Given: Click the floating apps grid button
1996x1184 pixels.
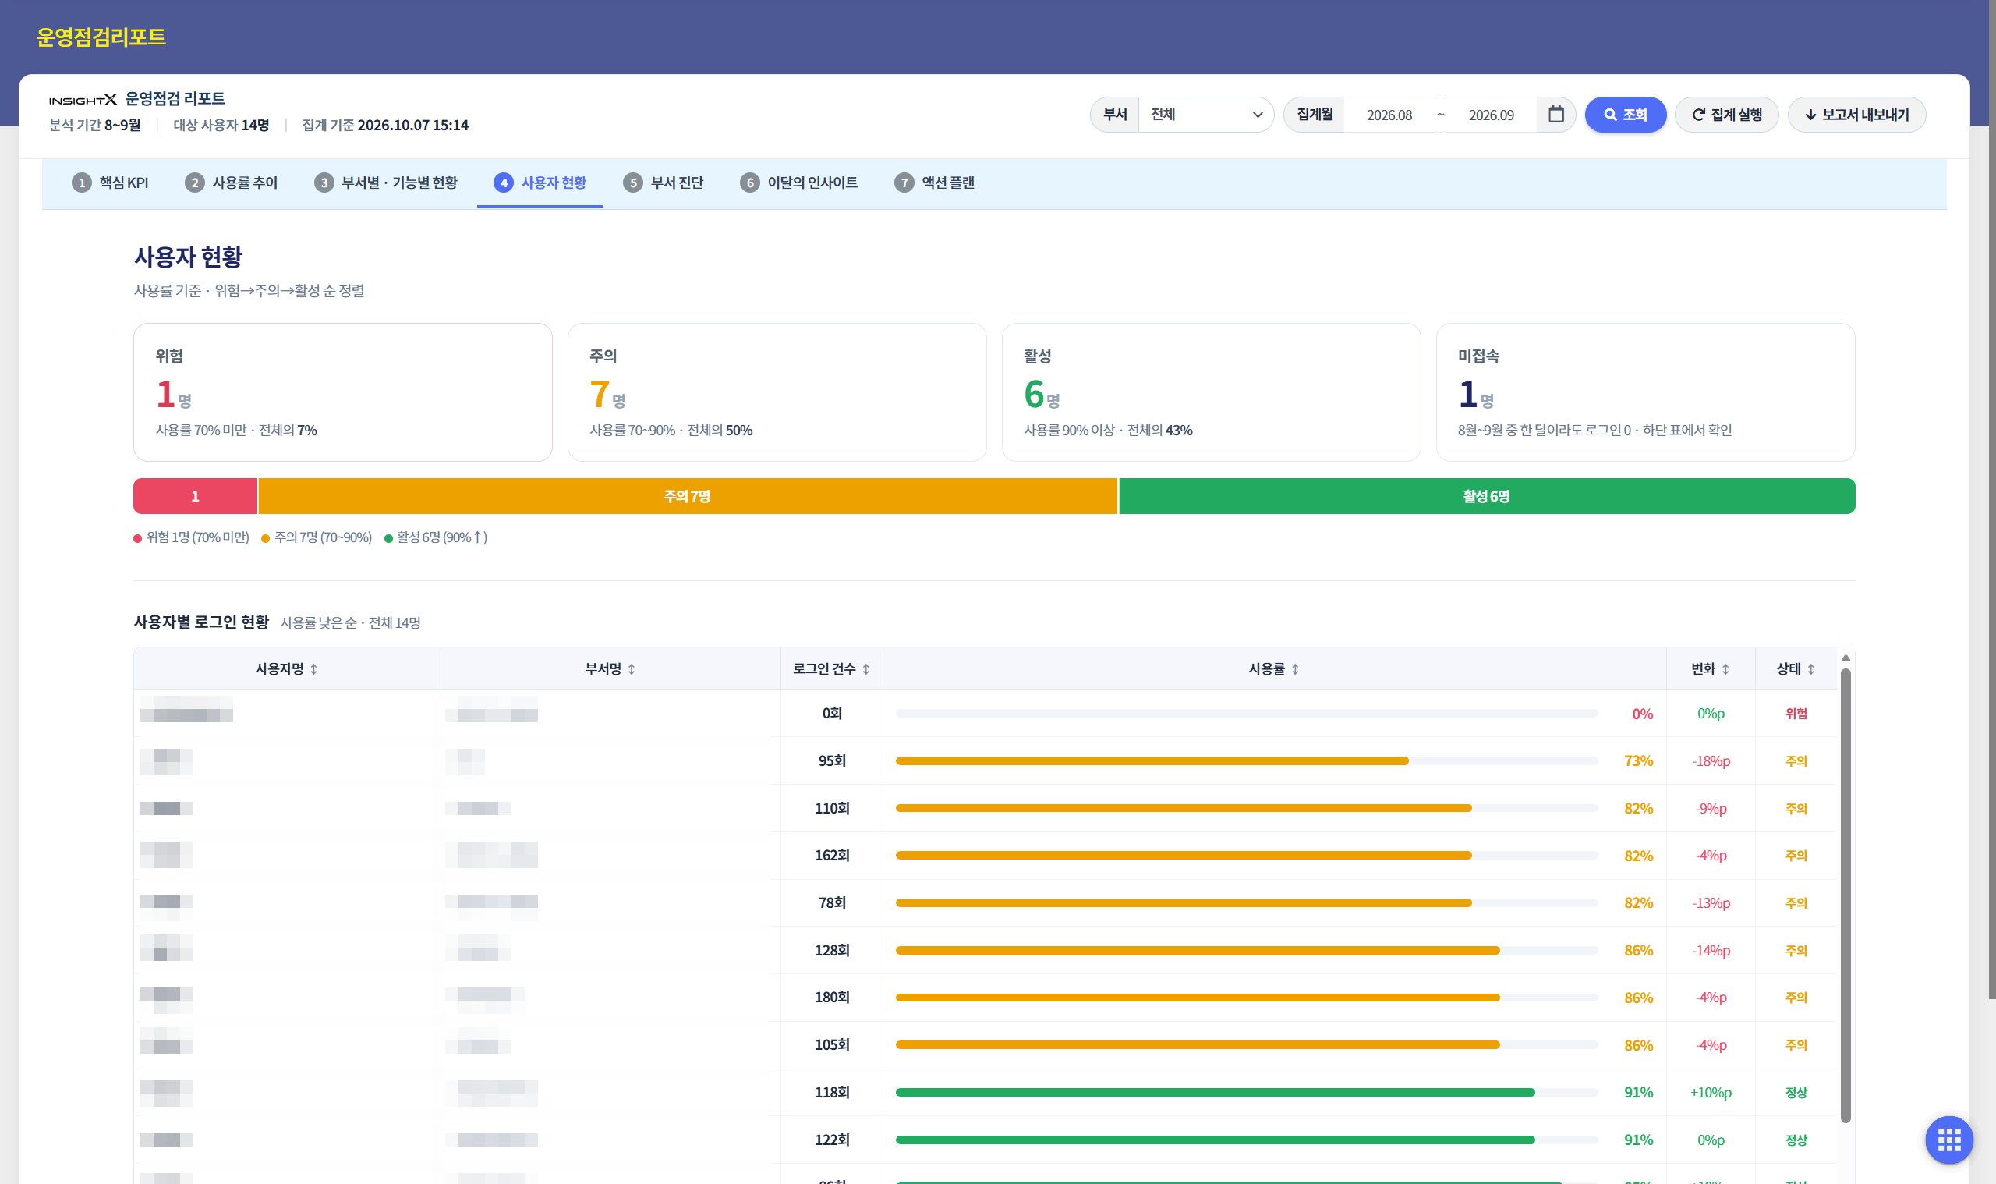Looking at the screenshot, I should [1948, 1140].
